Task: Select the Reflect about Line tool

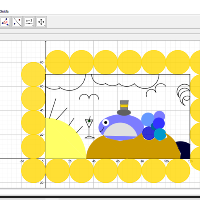Action: coord(17,22)
